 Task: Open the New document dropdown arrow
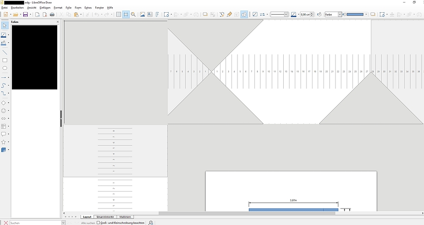pos(11,14)
